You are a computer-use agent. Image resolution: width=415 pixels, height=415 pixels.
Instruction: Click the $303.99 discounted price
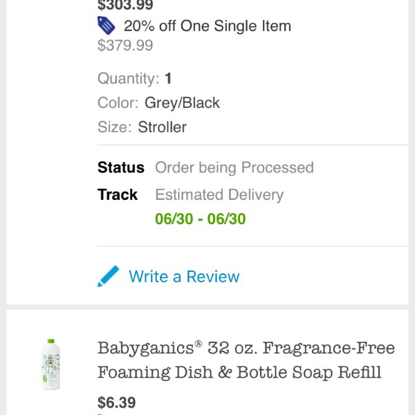coord(125,5)
